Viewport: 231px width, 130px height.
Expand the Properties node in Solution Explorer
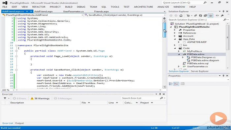[x=175, y=30]
